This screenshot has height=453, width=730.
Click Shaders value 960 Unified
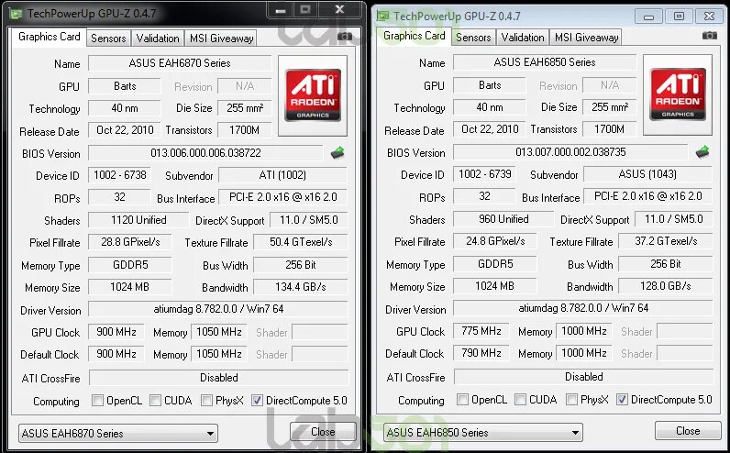click(x=503, y=219)
